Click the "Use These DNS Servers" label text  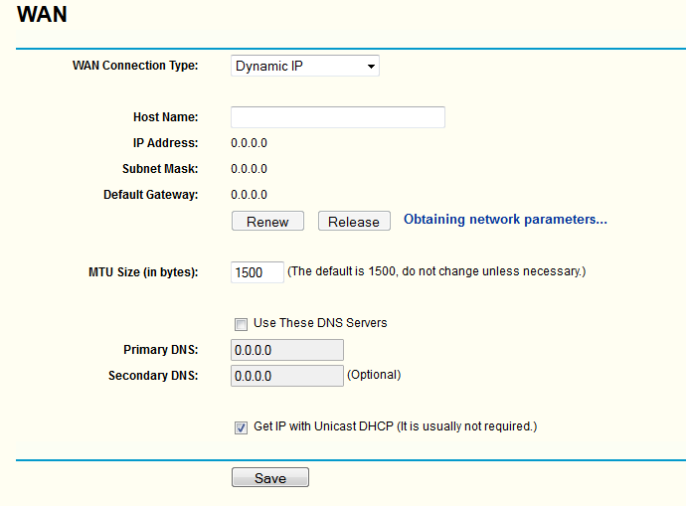point(320,323)
